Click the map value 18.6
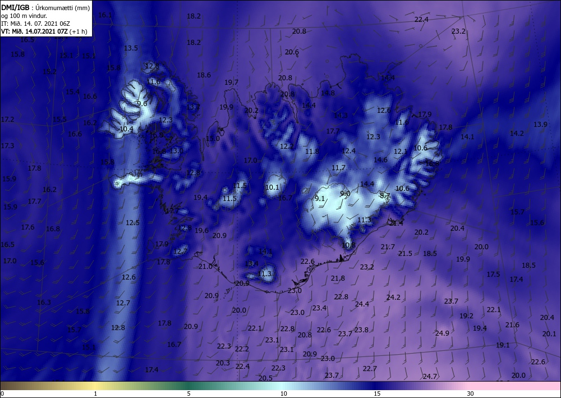The image size is (561, 398). [204, 75]
